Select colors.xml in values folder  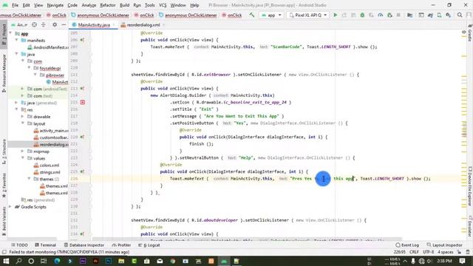pos(47,165)
